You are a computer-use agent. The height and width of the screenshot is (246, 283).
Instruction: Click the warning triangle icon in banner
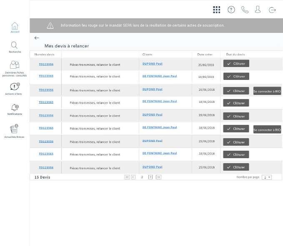point(50,25)
